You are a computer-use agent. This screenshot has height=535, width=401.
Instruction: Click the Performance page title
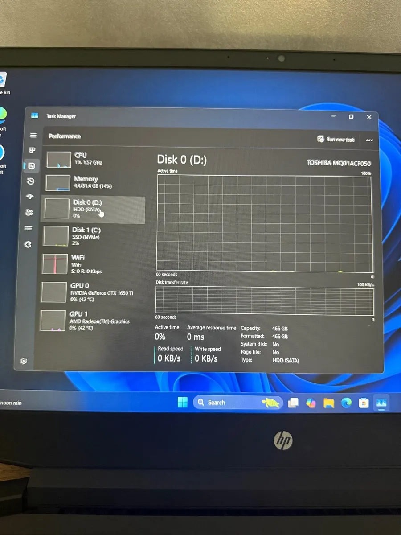(65, 136)
